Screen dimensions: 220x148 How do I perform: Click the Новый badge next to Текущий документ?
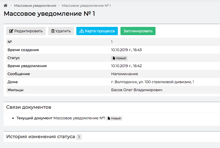tap(114, 118)
